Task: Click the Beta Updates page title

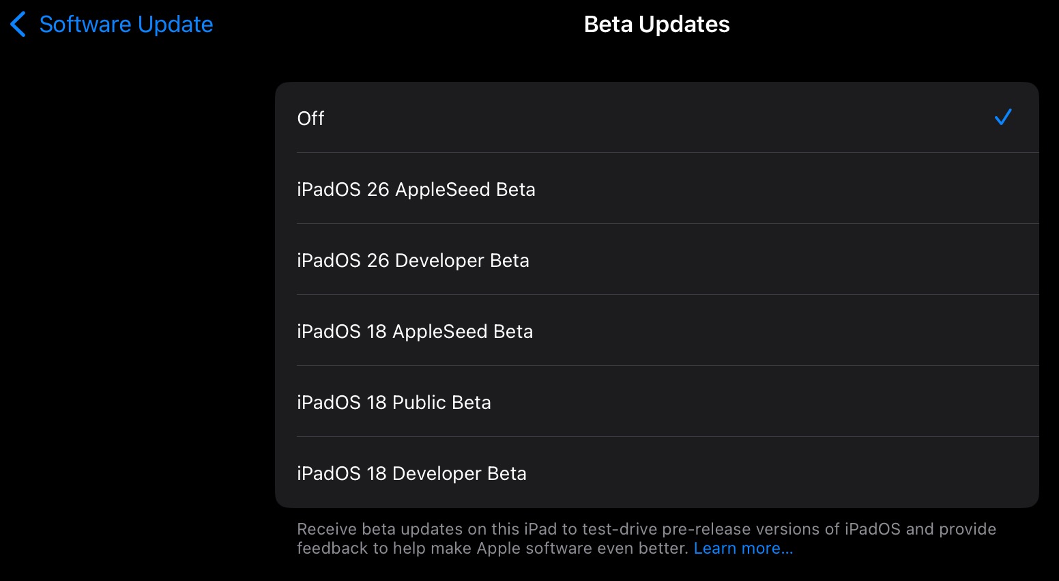Action: point(656,25)
